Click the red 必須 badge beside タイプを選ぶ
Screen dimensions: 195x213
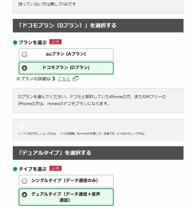[x=55, y=168]
